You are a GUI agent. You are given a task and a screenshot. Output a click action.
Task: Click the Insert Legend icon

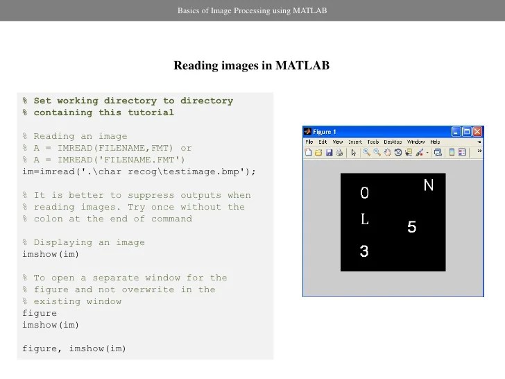click(x=462, y=153)
